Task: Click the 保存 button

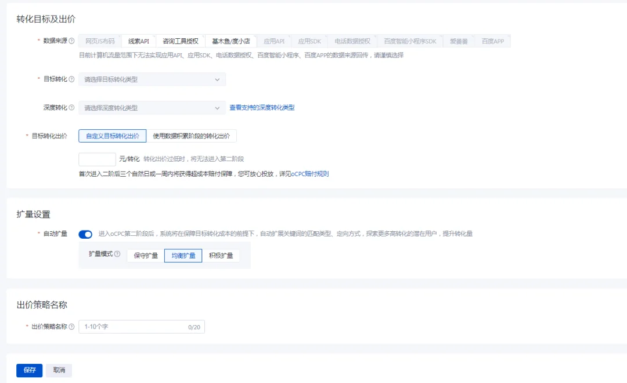Action: pos(29,370)
